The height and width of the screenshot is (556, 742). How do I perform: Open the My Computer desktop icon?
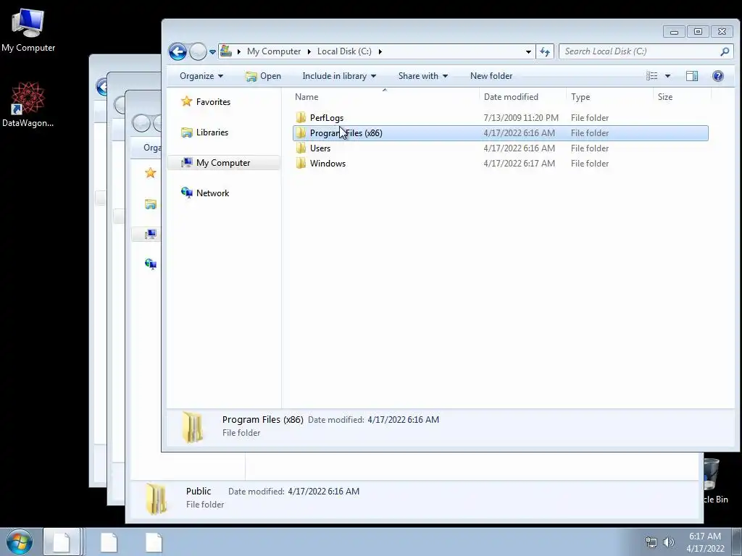28,30
